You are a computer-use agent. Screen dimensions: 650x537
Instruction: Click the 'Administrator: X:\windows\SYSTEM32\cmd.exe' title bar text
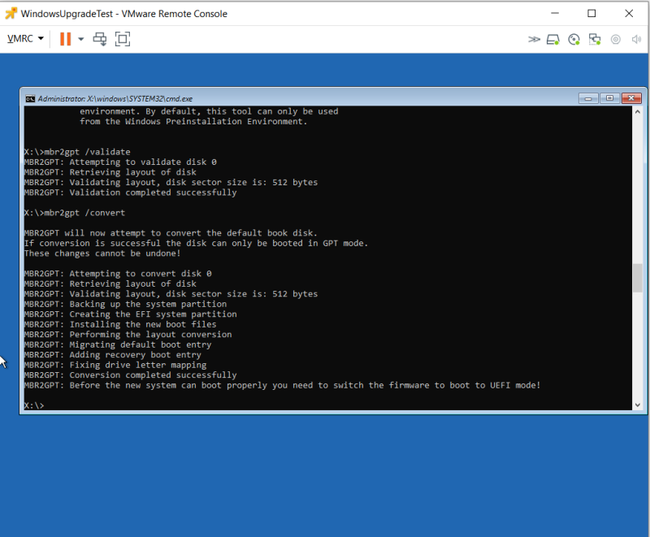115,98
